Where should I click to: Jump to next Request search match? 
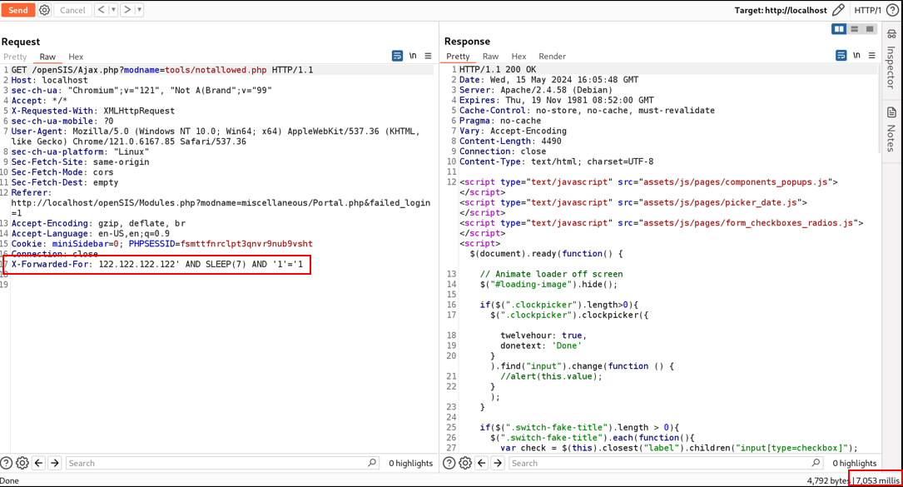click(x=55, y=463)
